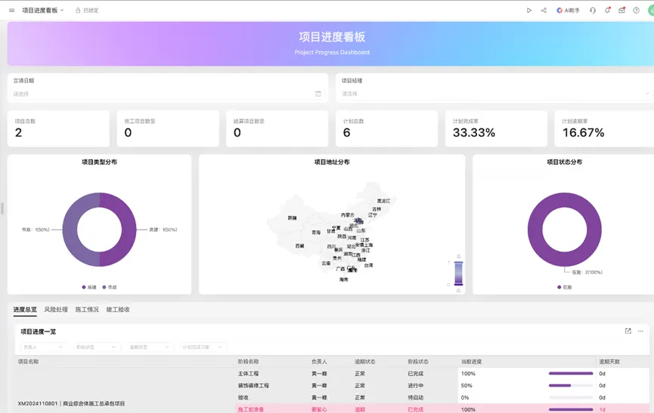Switch to the 竣工验收 tab

118,310
